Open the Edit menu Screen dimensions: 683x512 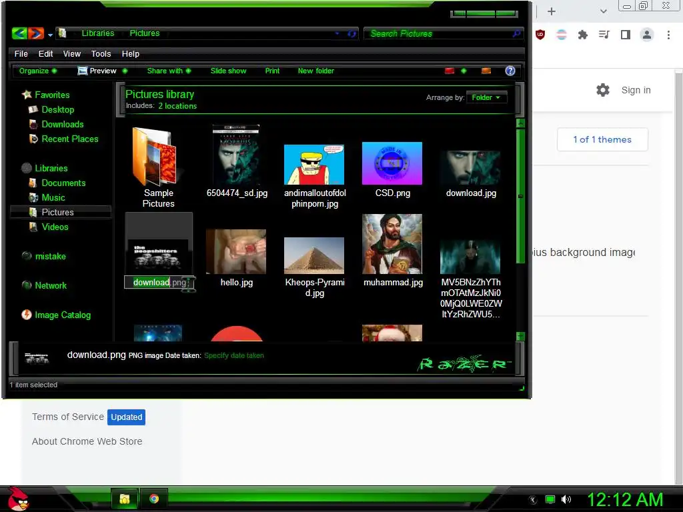[x=45, y=53]
